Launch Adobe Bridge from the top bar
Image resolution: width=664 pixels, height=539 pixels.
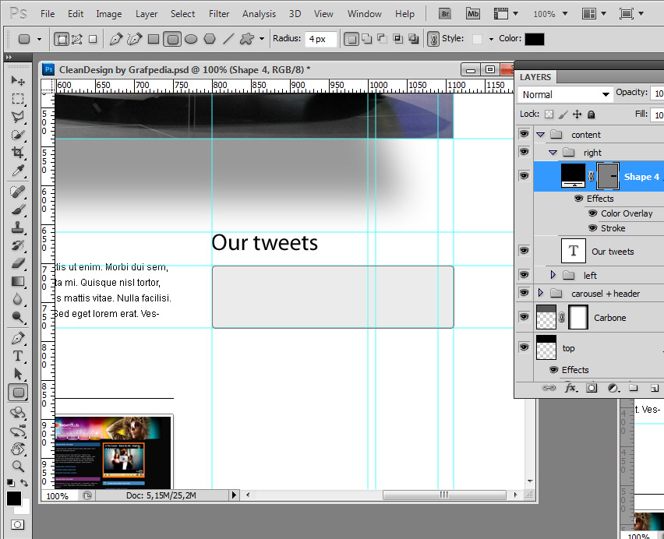click(445, 14)
